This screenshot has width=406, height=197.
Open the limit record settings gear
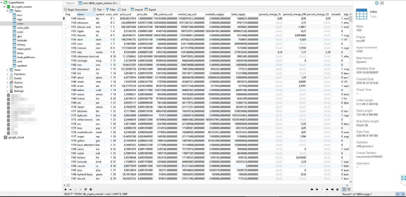point(337,189)
